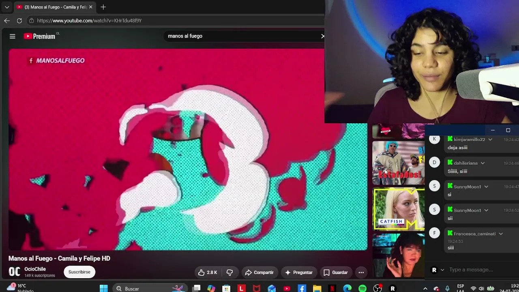This screenshot has width=519, height=292.
Task: Open microphone status in system tray
Action: point(447,288)
